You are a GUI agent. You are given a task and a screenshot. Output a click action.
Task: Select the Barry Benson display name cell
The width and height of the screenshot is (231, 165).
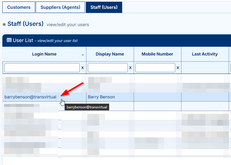coord(101,97)
